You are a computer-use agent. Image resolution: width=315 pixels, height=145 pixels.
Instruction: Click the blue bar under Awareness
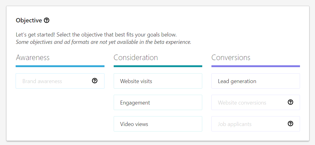pos(60,66)
